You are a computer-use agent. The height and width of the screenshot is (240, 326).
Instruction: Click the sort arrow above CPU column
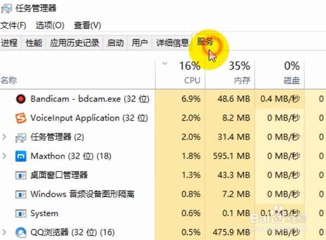165,64
